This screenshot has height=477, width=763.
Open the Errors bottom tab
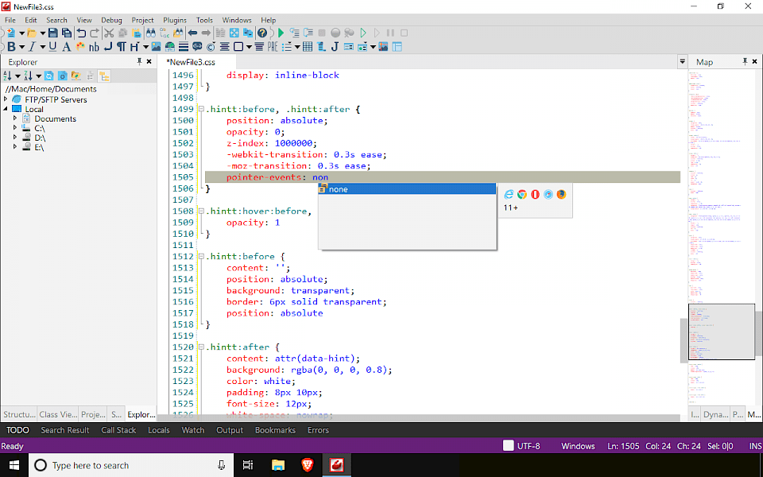tap(318, 430)
